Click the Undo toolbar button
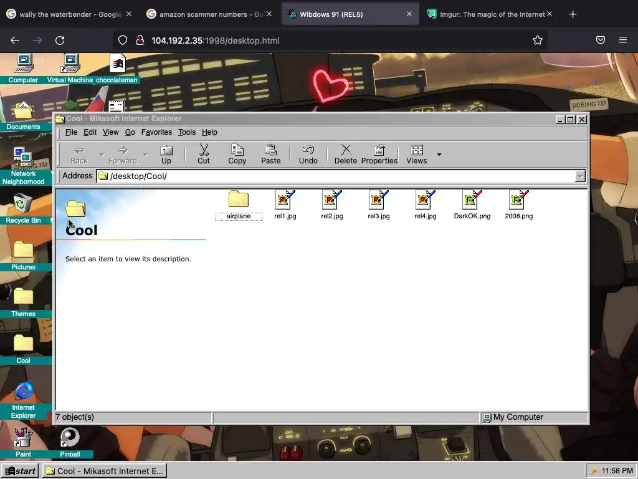This screenshot has height=479, width=638. coord(308,155)
